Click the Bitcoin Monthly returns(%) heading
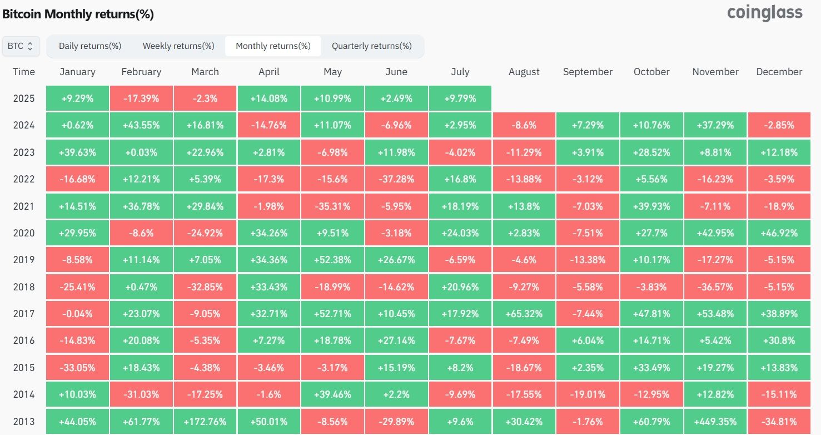821x435 pixels. [78, 14]
